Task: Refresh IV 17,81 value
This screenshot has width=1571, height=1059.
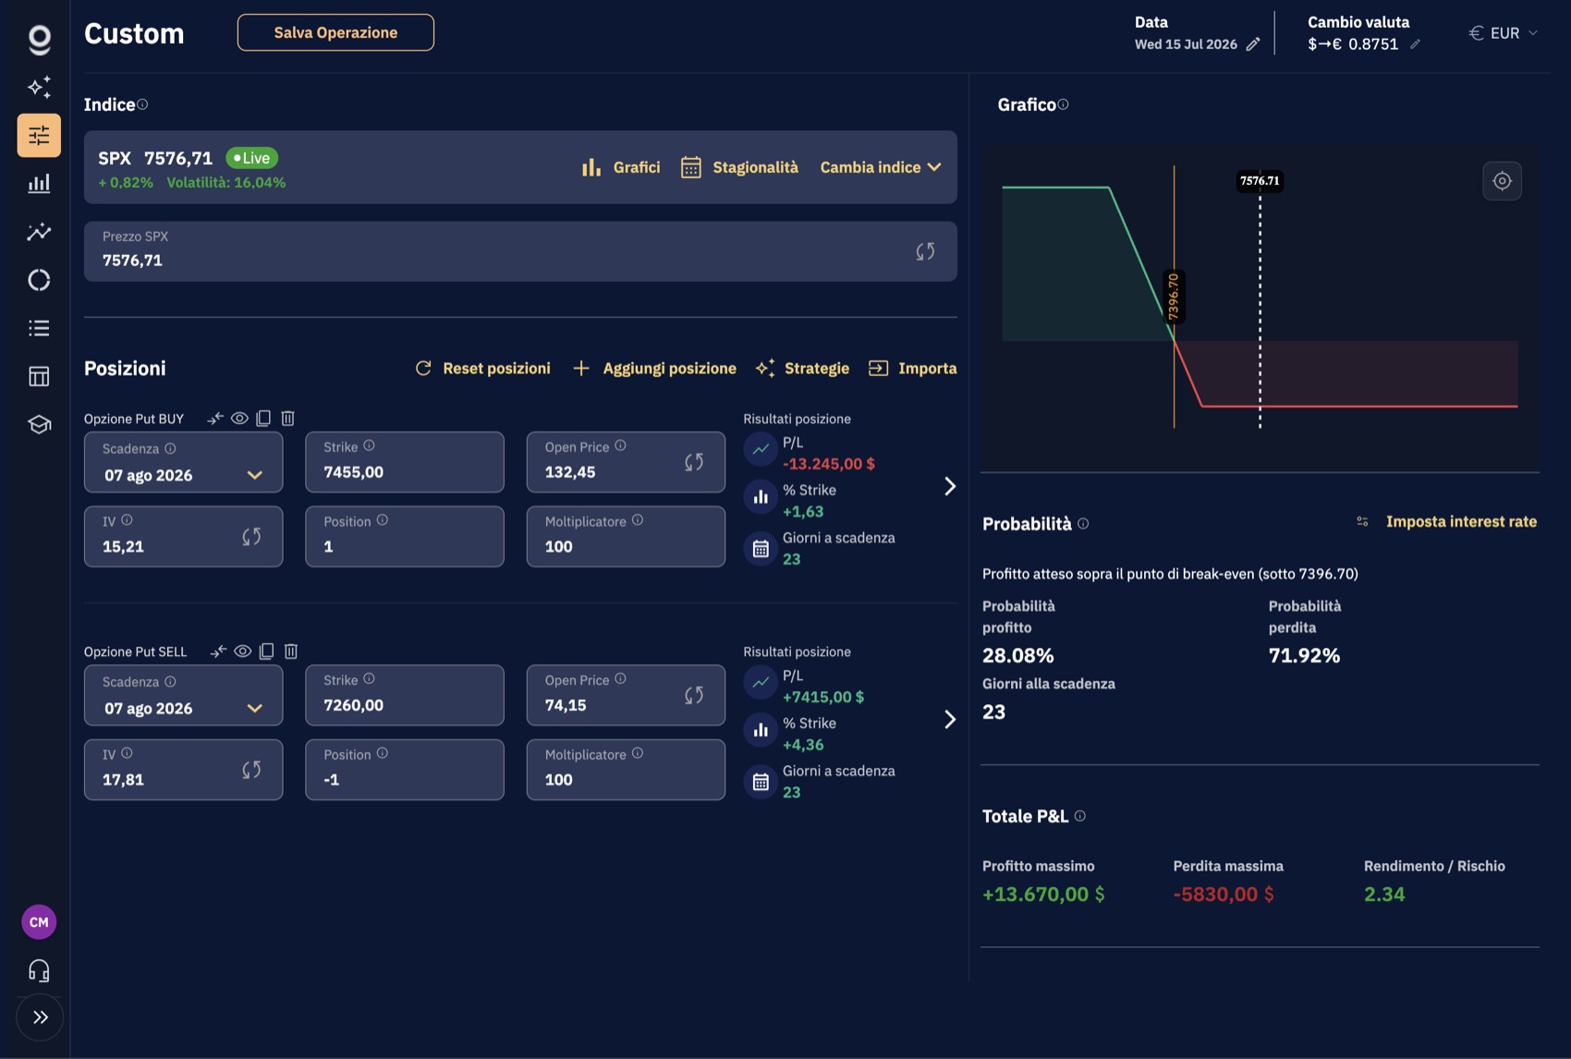Action: click(x=251, y=770)
